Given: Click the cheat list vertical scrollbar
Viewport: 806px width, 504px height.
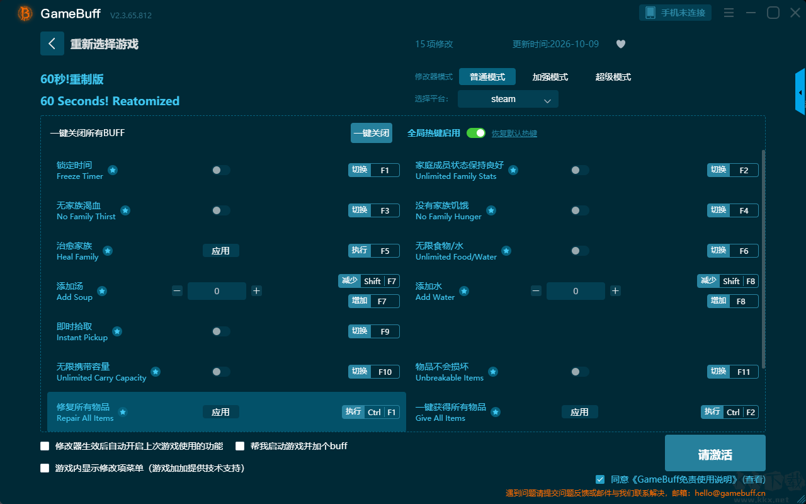Looking at the screenshot, I should pos(764,258).
